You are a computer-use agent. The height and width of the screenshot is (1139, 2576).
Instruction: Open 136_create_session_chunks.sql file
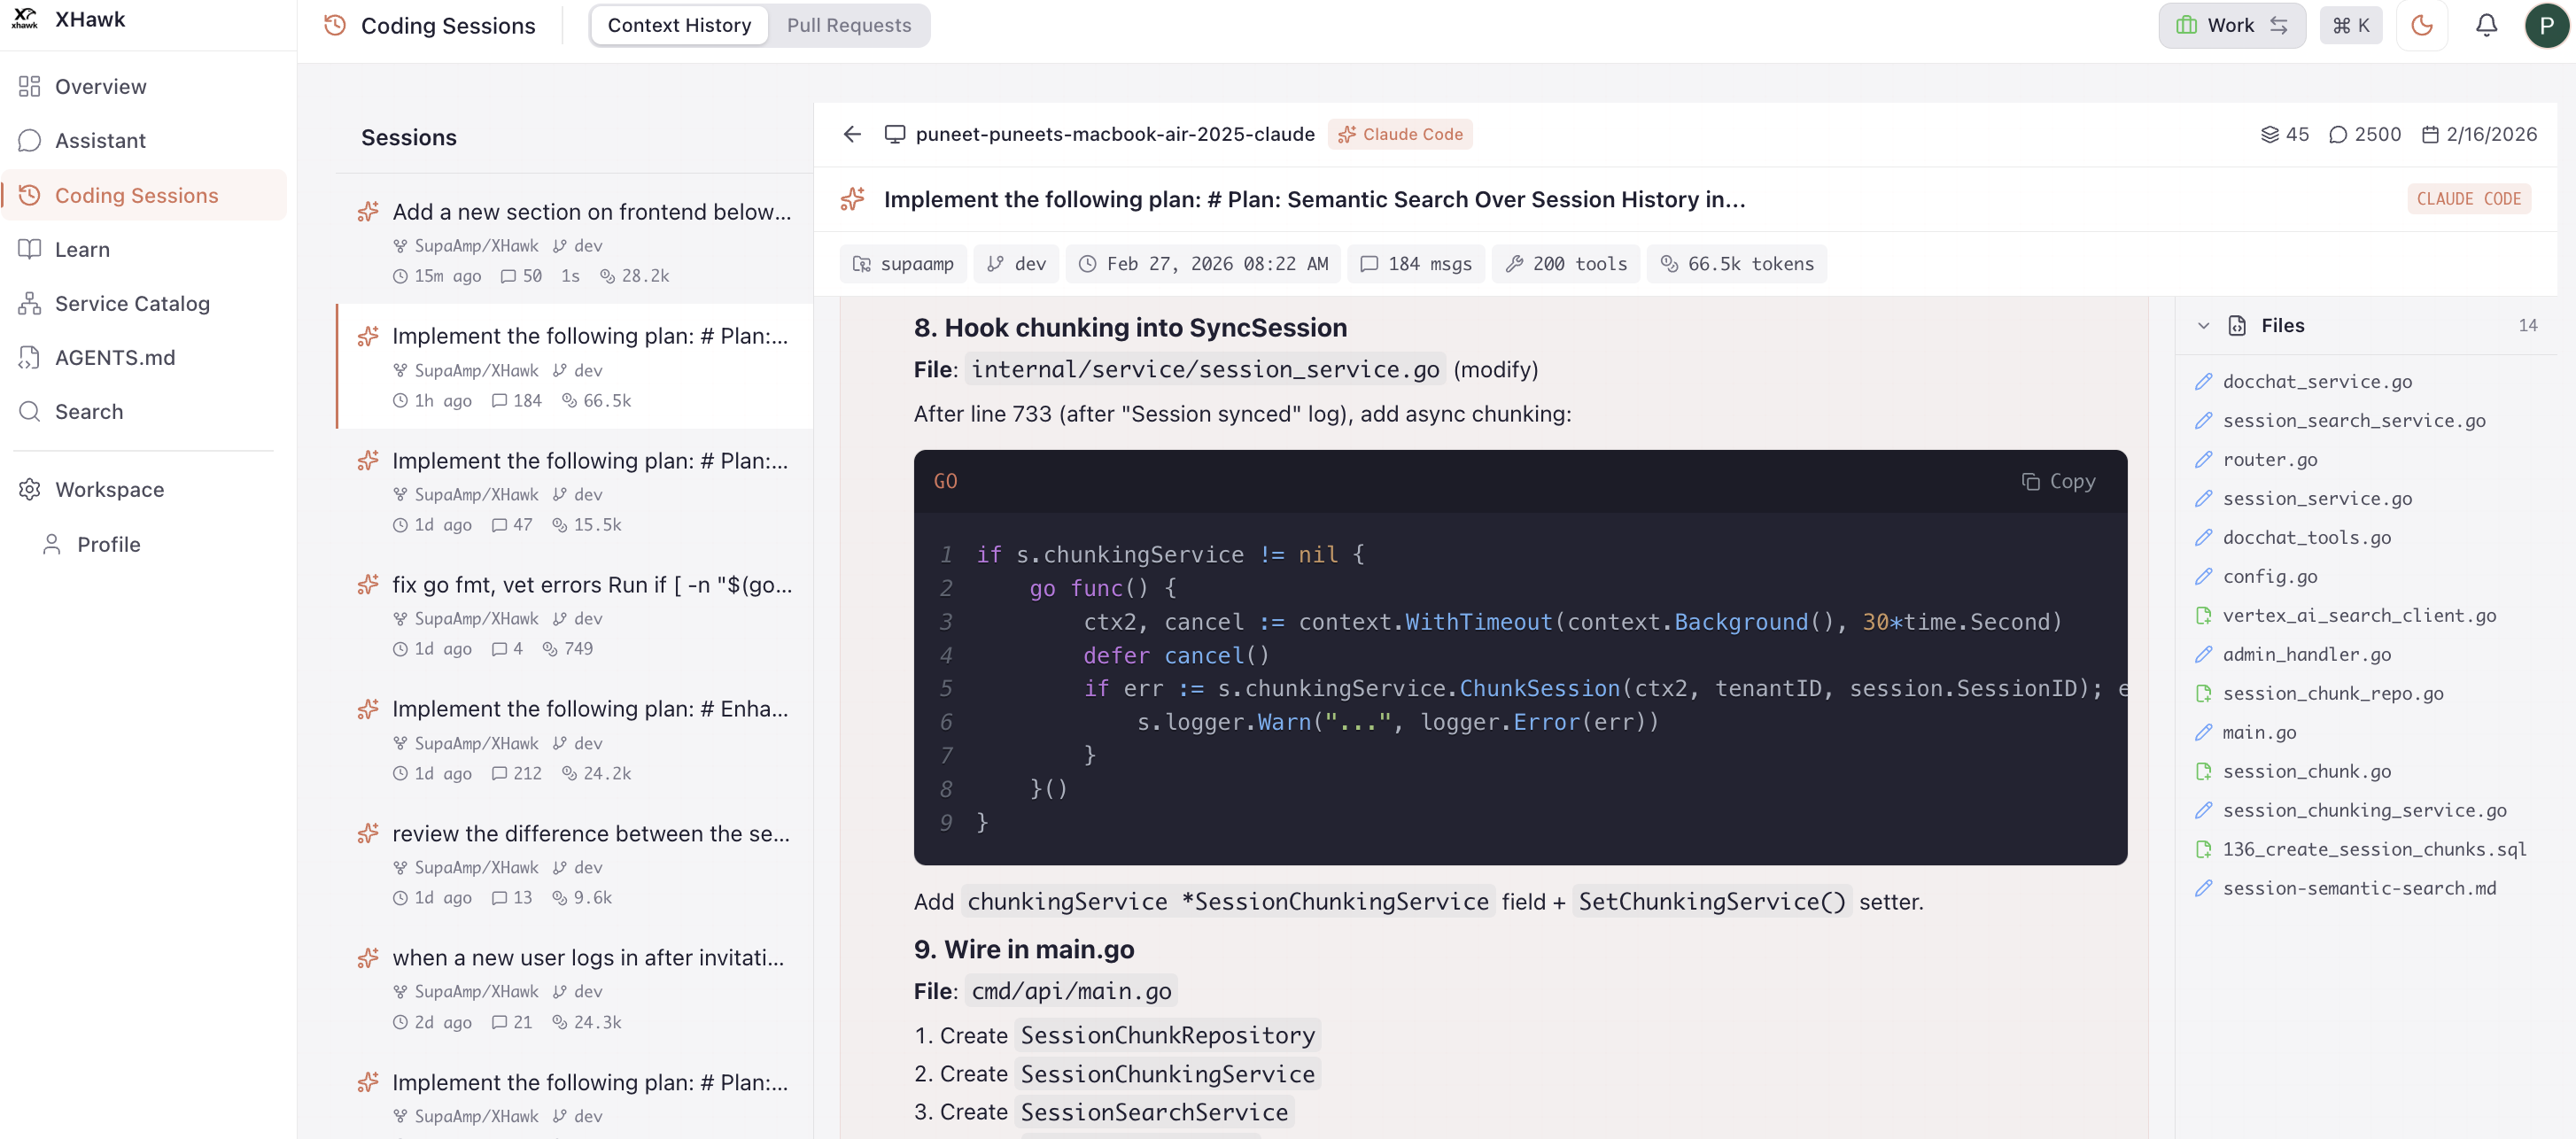[x=2373, y=849]
